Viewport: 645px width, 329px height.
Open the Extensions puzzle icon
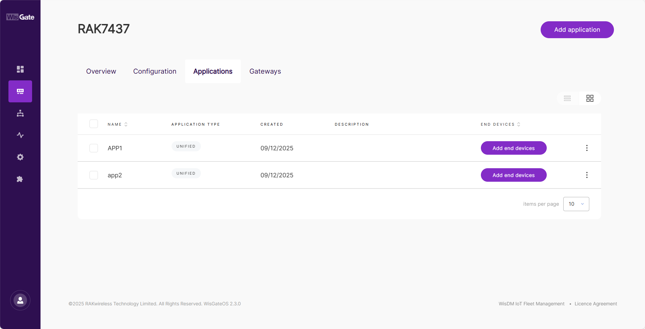pyautogui.click(x=20, y=179)
